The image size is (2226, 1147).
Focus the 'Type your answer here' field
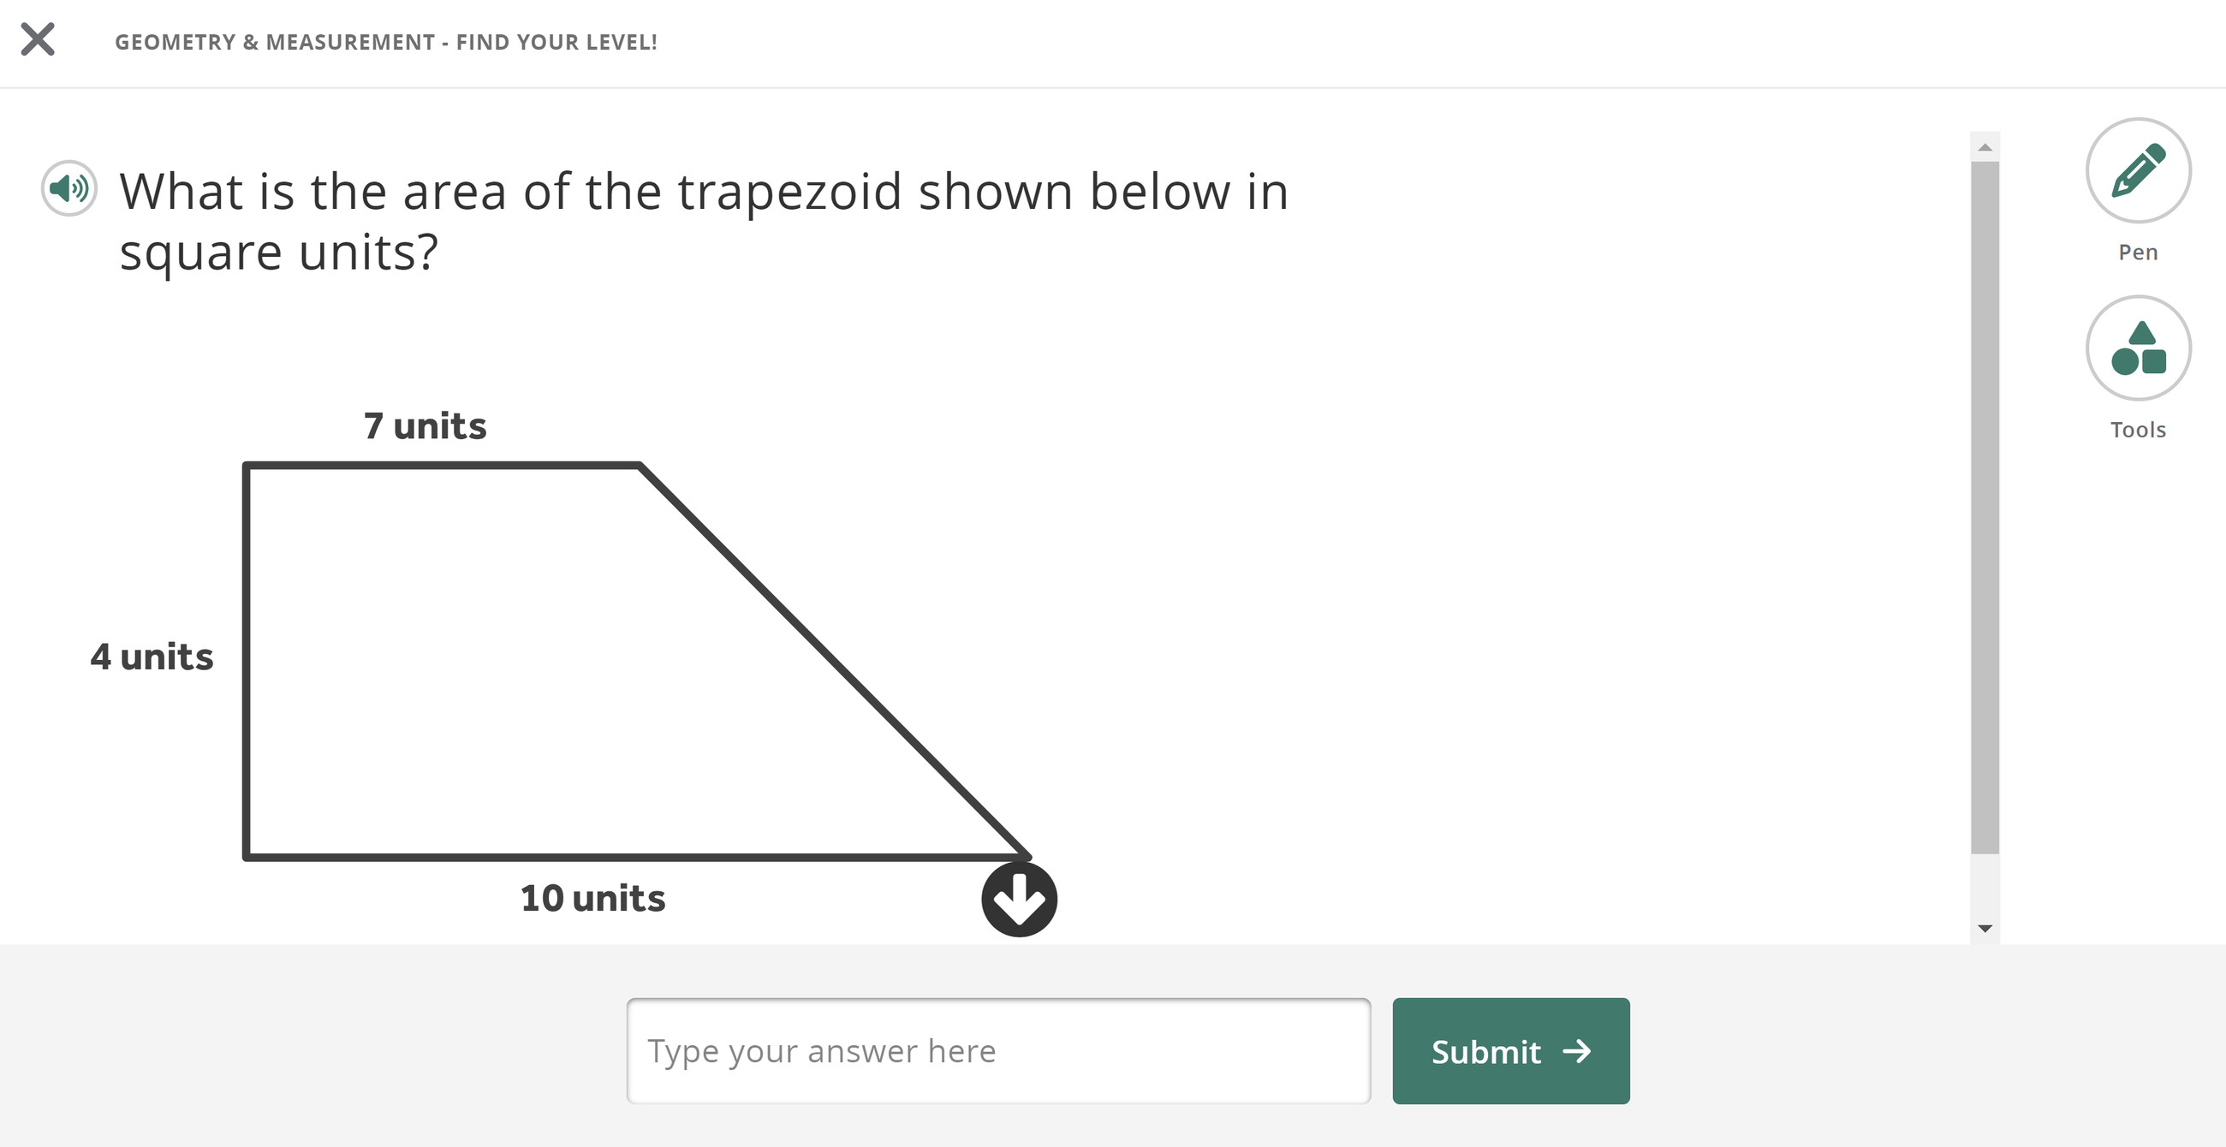point(998,1051)
